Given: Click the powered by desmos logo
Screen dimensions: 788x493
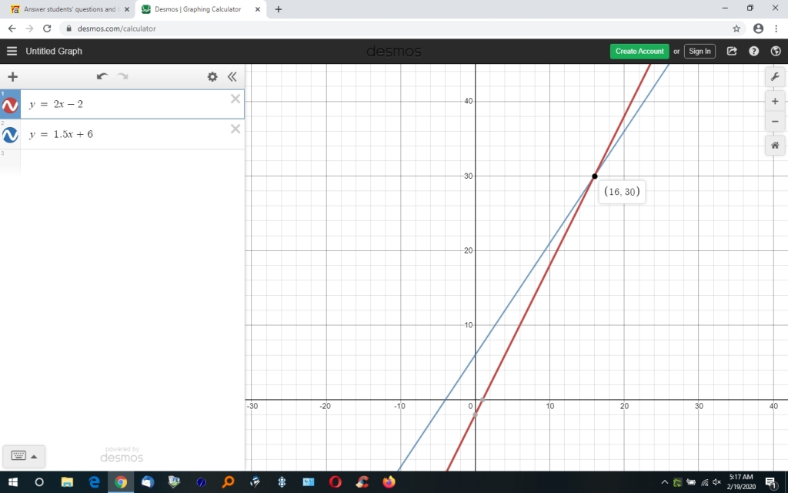Looking at the screenshot, I should point(122,454).
